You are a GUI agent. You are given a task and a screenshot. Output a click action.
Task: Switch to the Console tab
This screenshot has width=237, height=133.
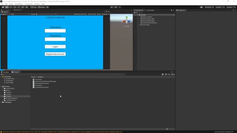coord(5,72)
